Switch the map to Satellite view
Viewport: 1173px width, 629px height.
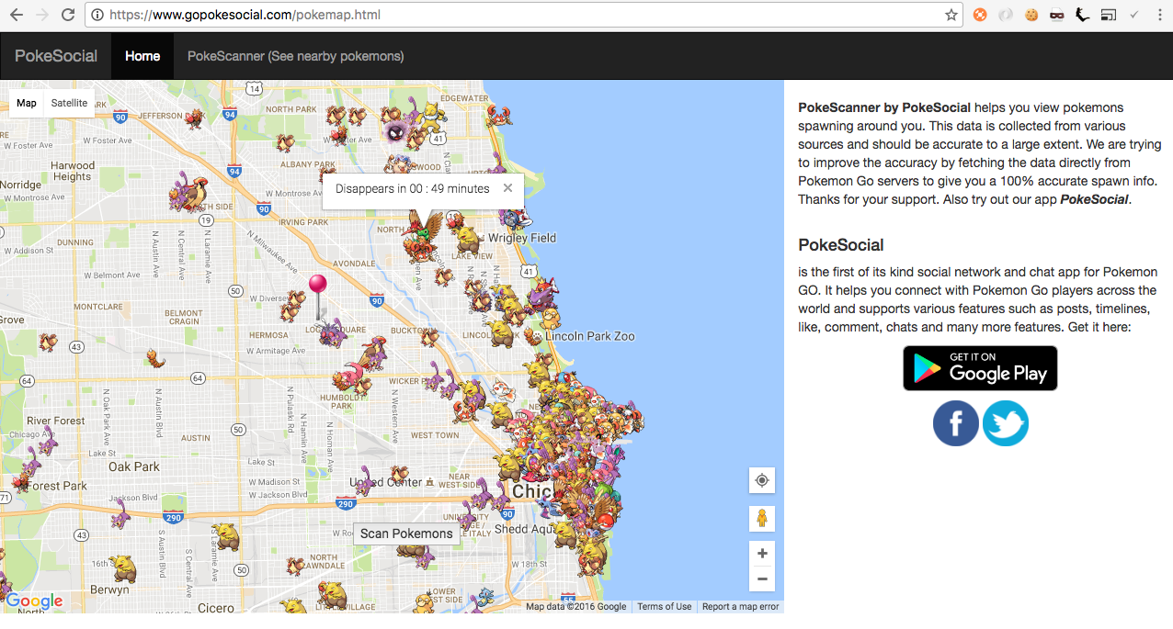point(69,103)
